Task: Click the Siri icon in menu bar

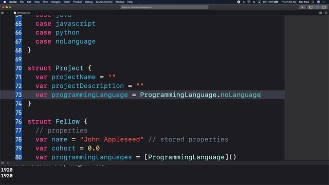Action: pos(319,2)
